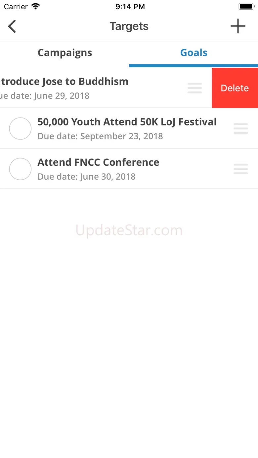Image resolution: width=258 pixels, height=458 pixels.
Task: Mark 50K LoJ Festival goal complete
Action: (20, 128)
